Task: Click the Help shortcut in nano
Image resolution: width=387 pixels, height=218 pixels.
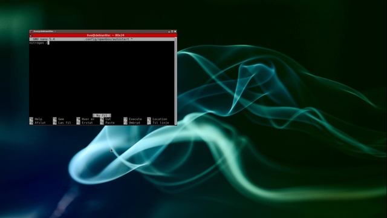Action: tap(36, 119)
